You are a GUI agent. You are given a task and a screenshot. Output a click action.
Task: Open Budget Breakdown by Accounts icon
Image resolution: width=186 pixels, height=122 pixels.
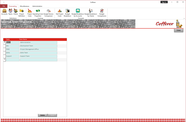[x=78, y=13]
